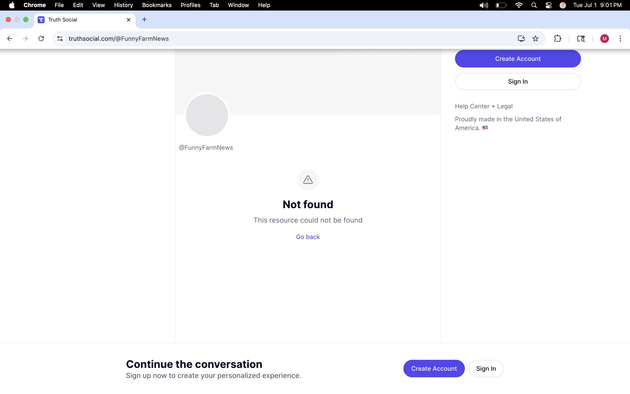Click the Go back link

coord(308,237)
